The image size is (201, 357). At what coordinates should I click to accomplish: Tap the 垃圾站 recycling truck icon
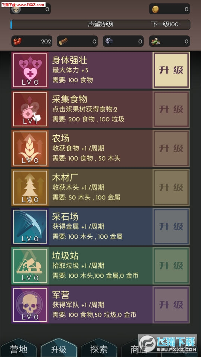click(30, 266)
